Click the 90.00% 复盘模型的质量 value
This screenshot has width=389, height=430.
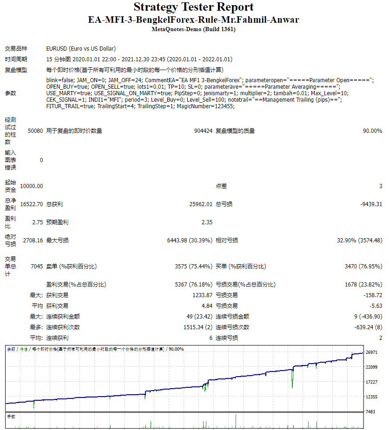[x=373, y=130]
